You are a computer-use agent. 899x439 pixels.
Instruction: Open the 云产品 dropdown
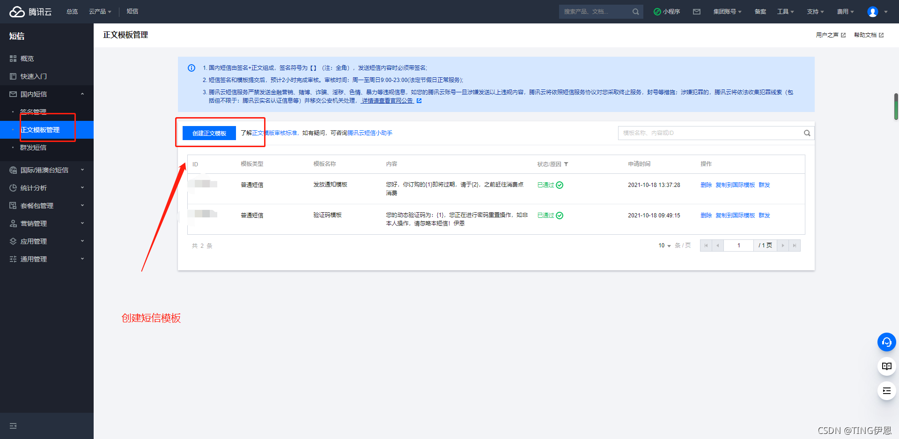pyautogui.click(x=100, y=12)
